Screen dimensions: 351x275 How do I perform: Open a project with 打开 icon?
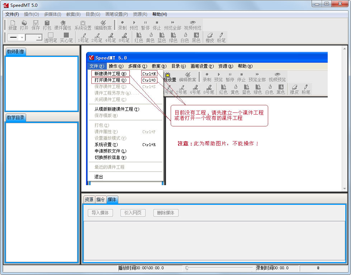pyautogui.click(x=24, y=25)
